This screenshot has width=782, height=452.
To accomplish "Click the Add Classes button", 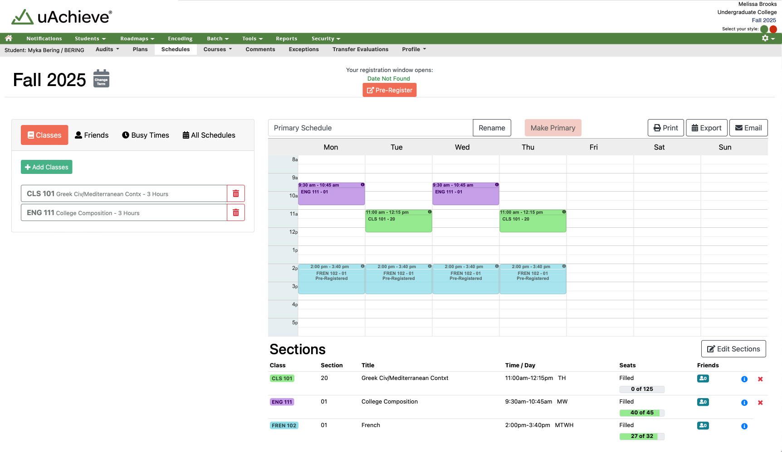I will (46, 167).
